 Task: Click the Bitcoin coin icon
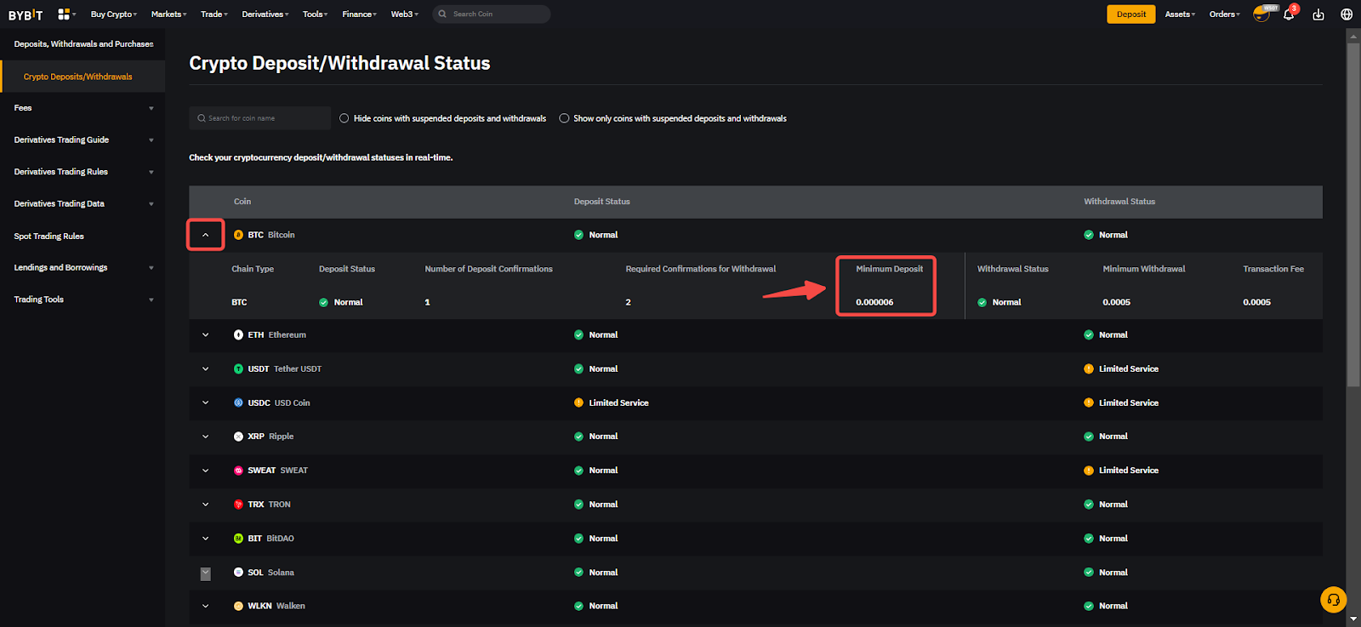(238, 235)
